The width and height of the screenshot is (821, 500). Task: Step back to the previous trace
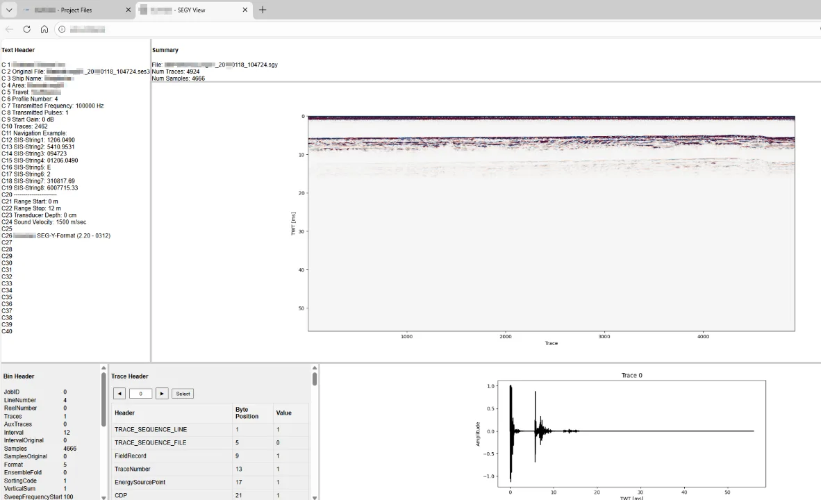pyautogui.click(x=119, y=393)
